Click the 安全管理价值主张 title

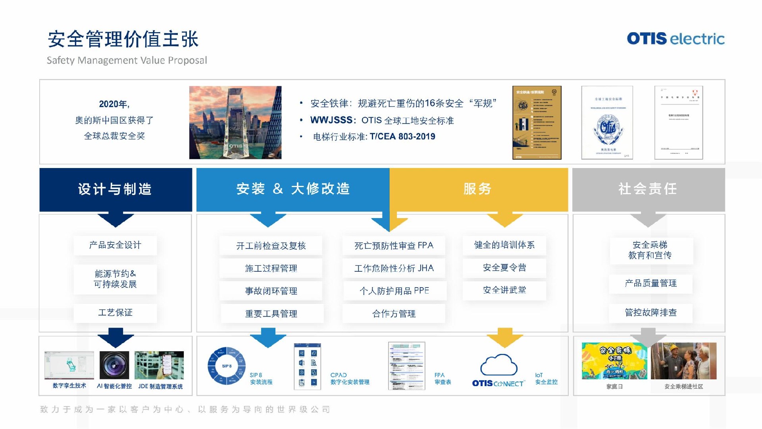tap(123, 39)
